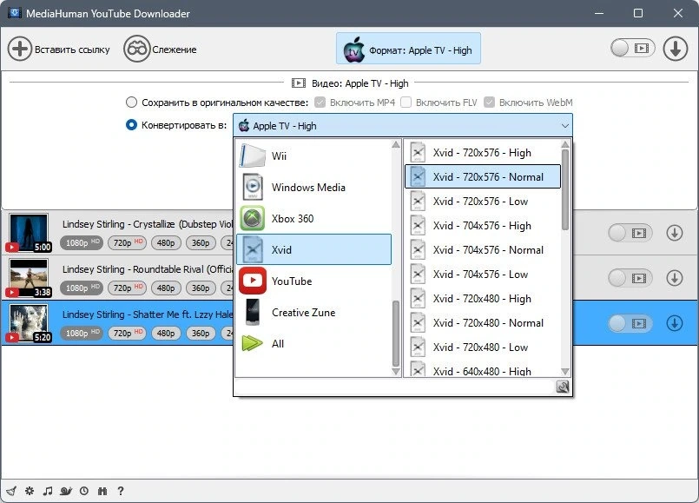Pick 1080p quality for Crystallize video
The height and width of the screenshot is (503, 699).
(x=82, y=242)
